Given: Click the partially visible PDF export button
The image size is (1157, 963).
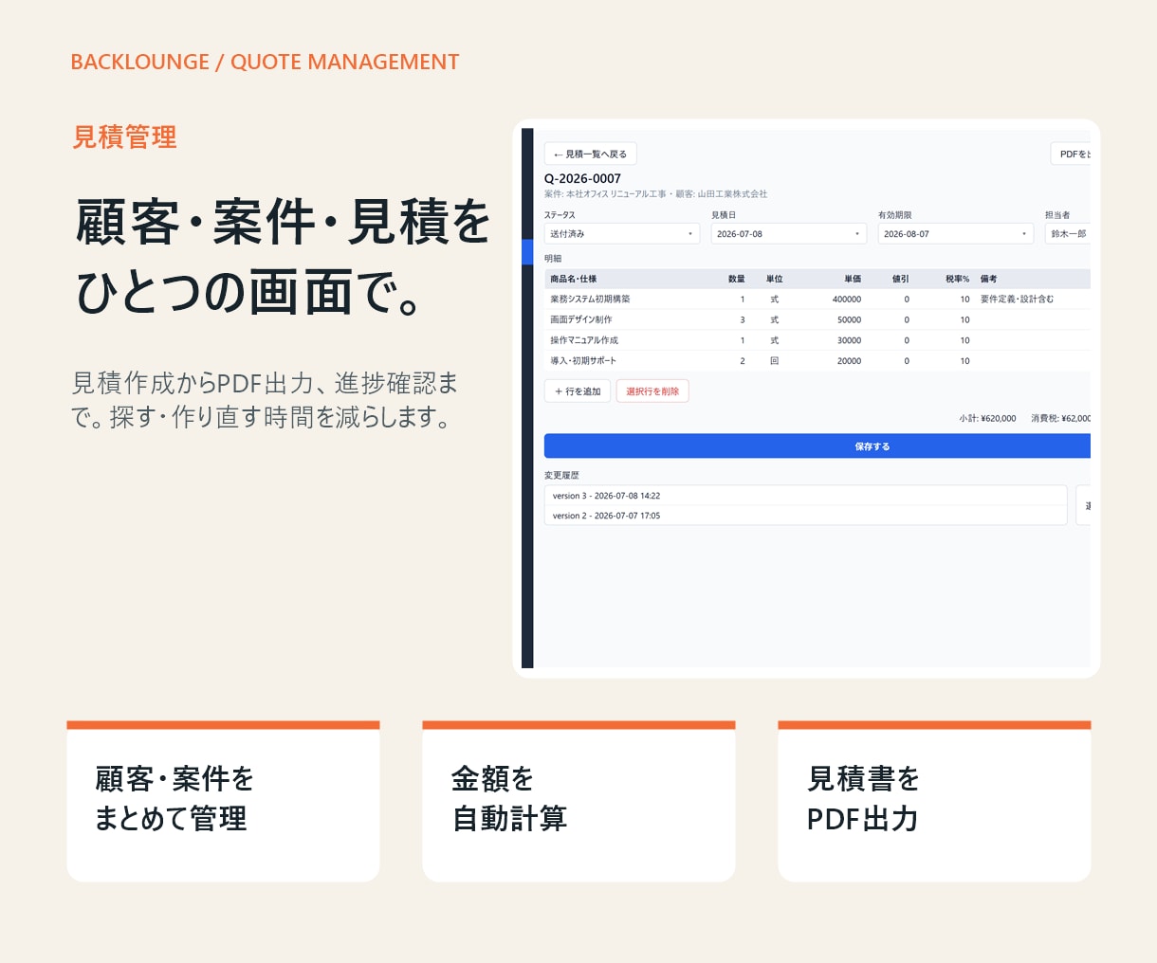Looking at the screenshot, I should coord(1071,154).
